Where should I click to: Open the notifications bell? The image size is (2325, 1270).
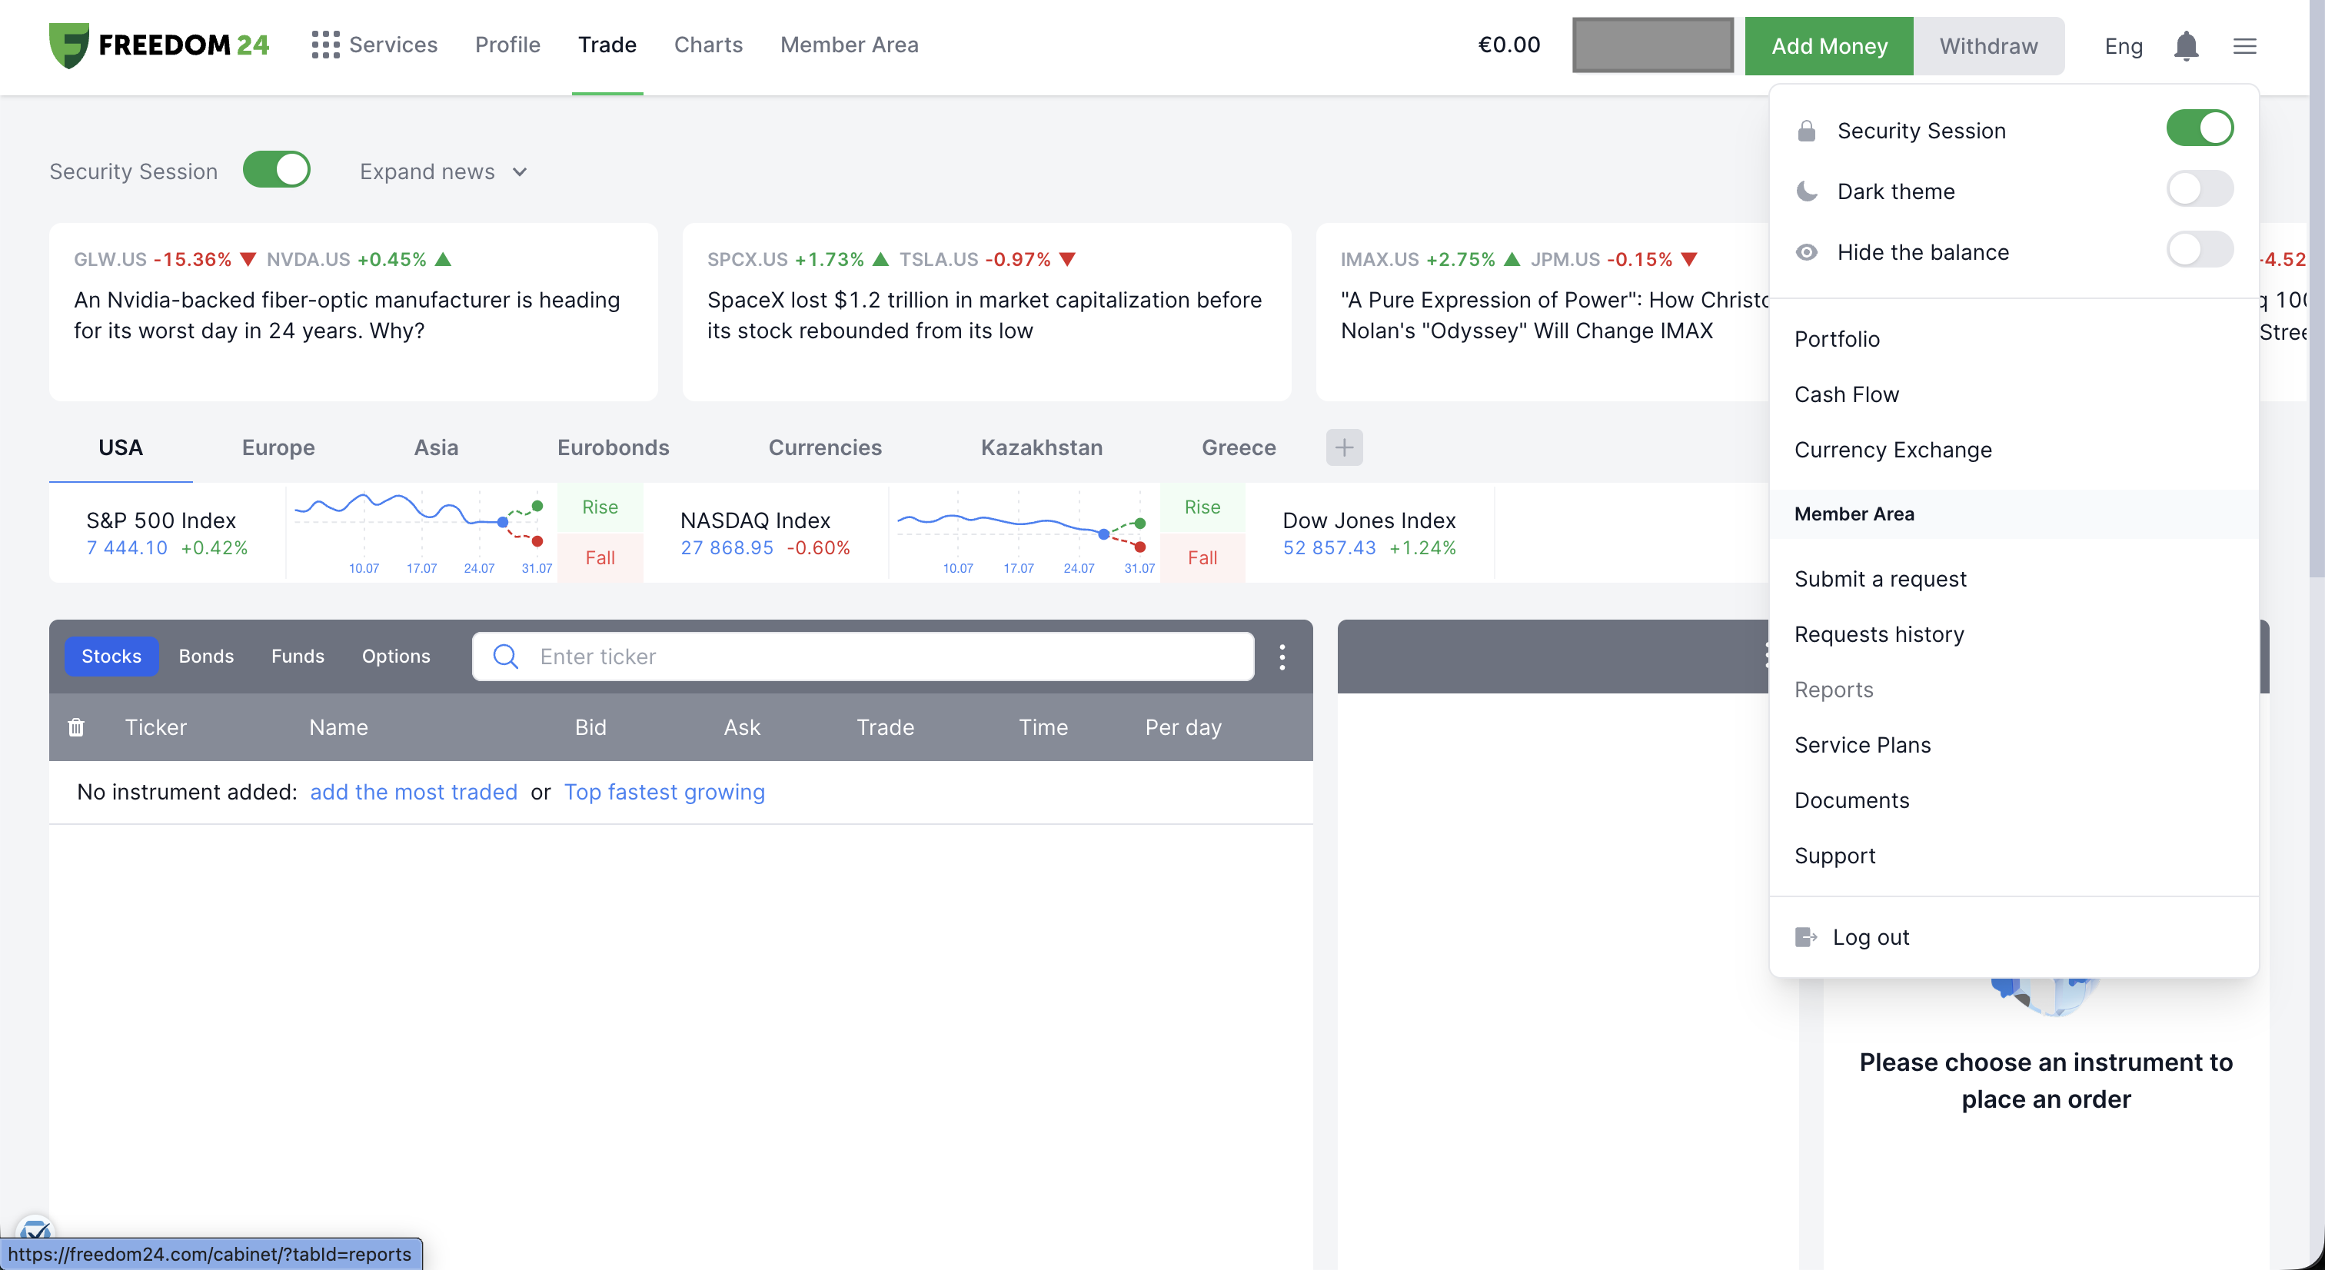(x=2185, y=45)
